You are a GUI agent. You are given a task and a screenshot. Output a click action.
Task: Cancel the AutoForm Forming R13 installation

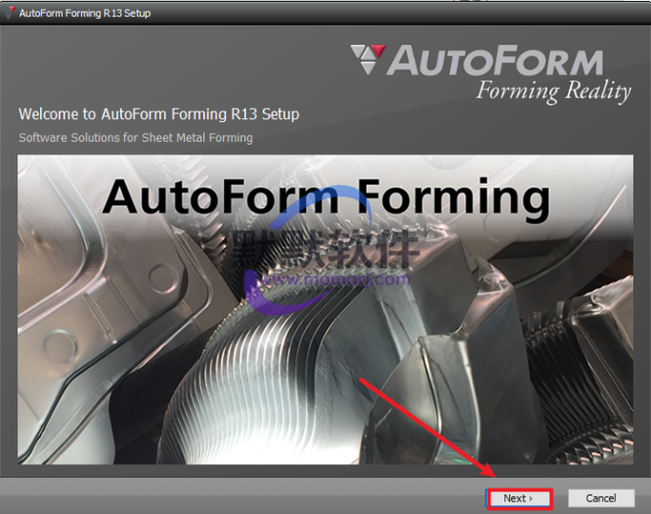pyautogui.click(x=600, y=498)
